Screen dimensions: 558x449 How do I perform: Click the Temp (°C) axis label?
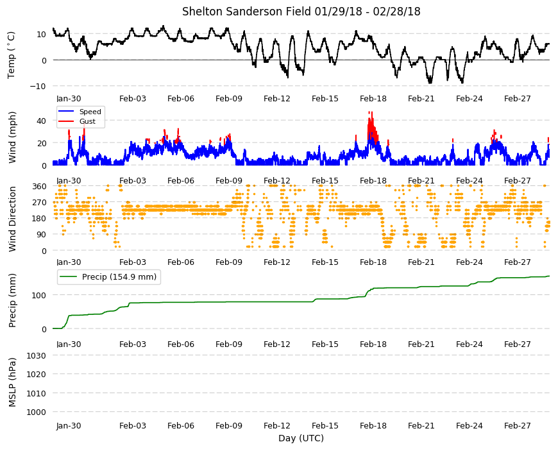click(12, 55)
